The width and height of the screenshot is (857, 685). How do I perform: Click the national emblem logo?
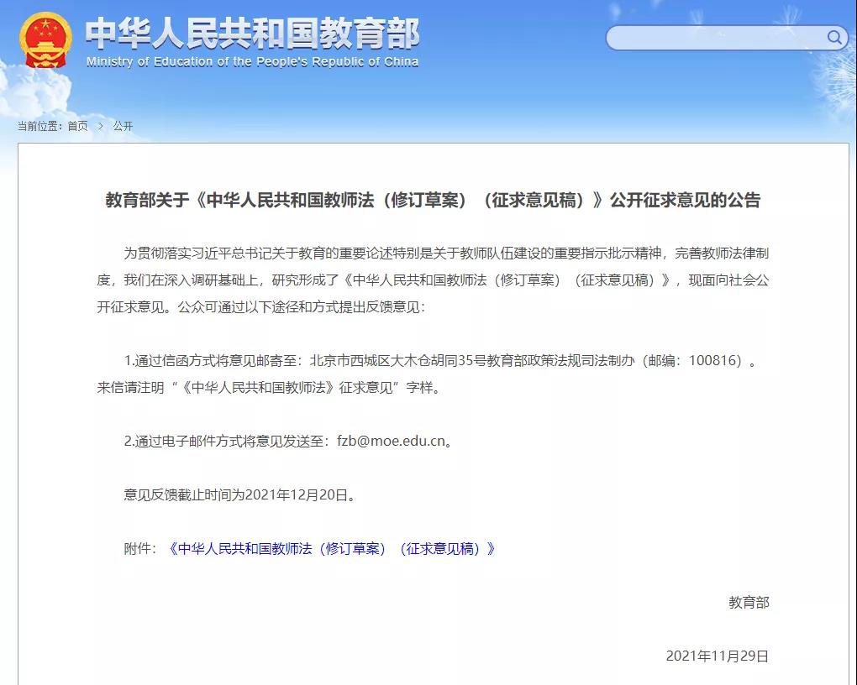pyautogui.click(x=45, y=40)
